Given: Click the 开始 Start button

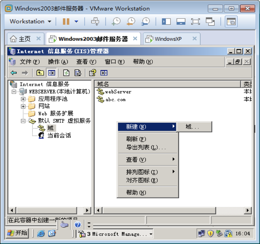Looking at the screenshot, I should click(x=17, y=233).
